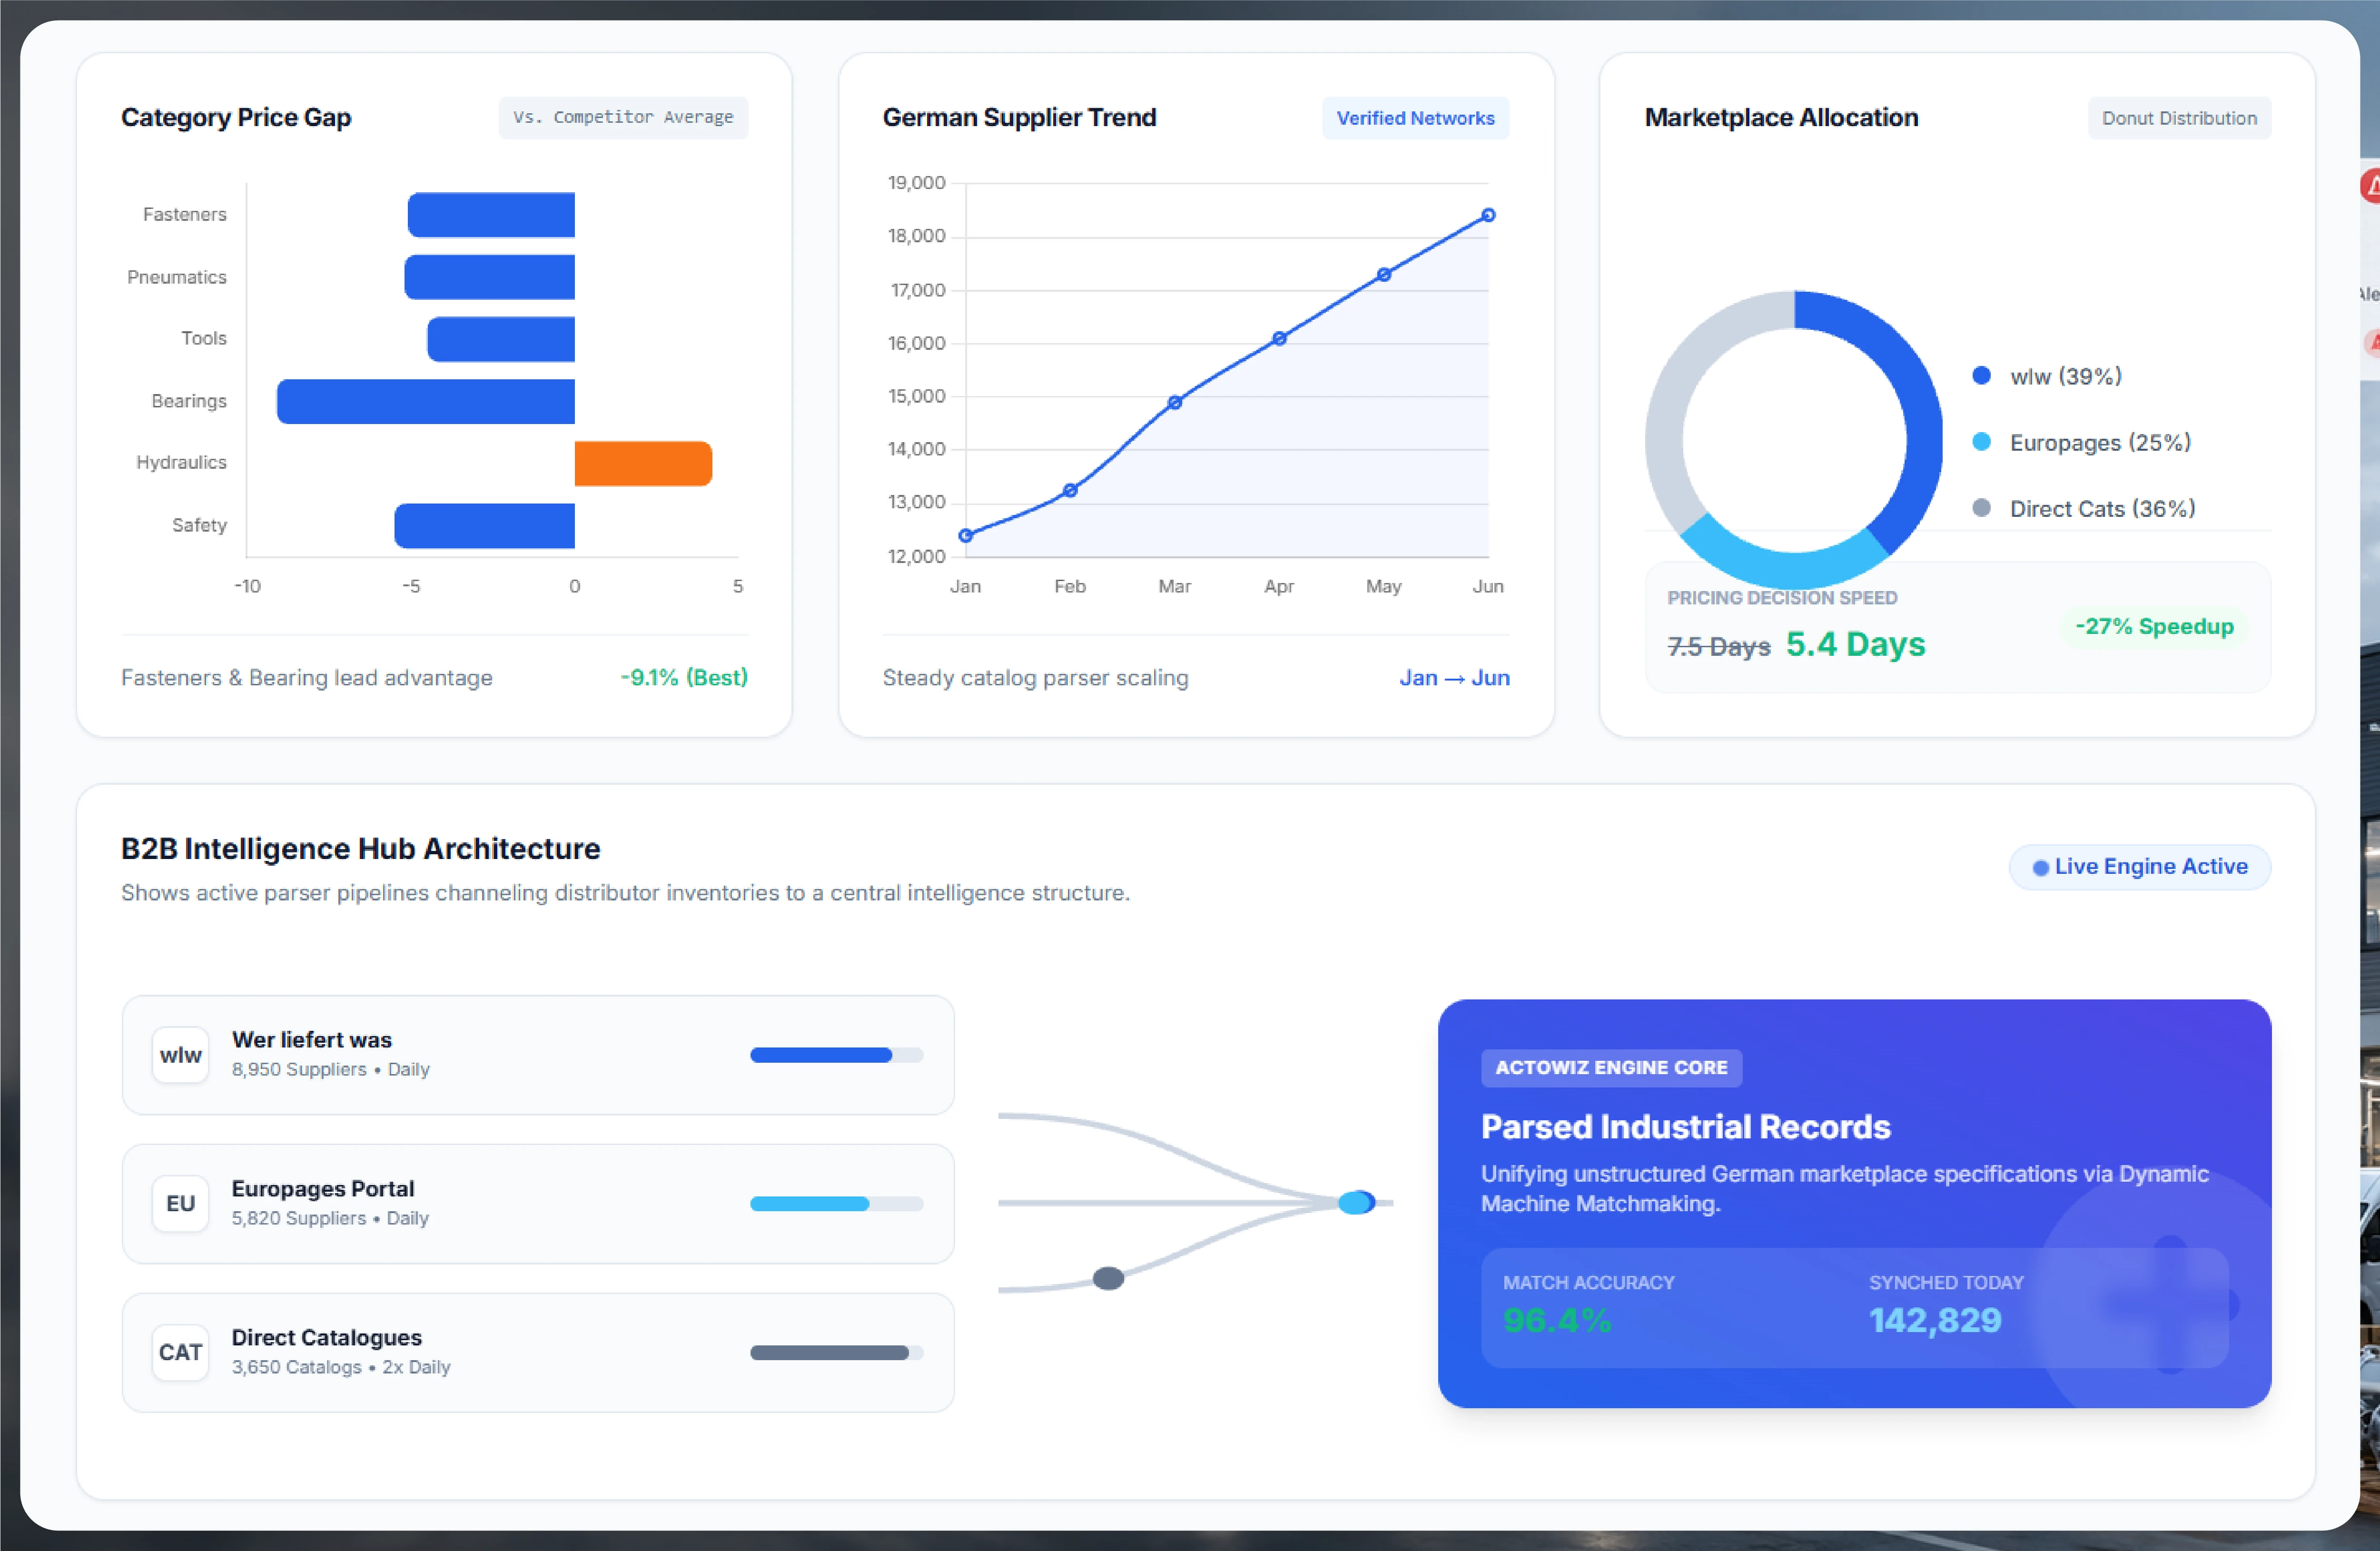Click the Jun data point on trend line
Image resolution: width=2380 pixels, height=1551 pixels.
point(1488,215)
